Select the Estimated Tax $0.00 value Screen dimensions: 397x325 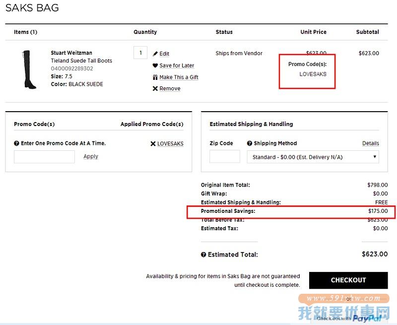[x=380, y=228]
